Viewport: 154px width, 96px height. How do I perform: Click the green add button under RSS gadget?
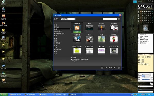pyautogui.click(x=77, y=32)
